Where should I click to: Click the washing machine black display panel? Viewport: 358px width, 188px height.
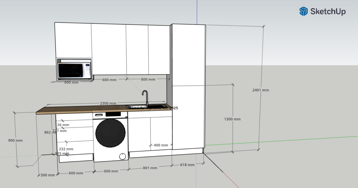113,114
